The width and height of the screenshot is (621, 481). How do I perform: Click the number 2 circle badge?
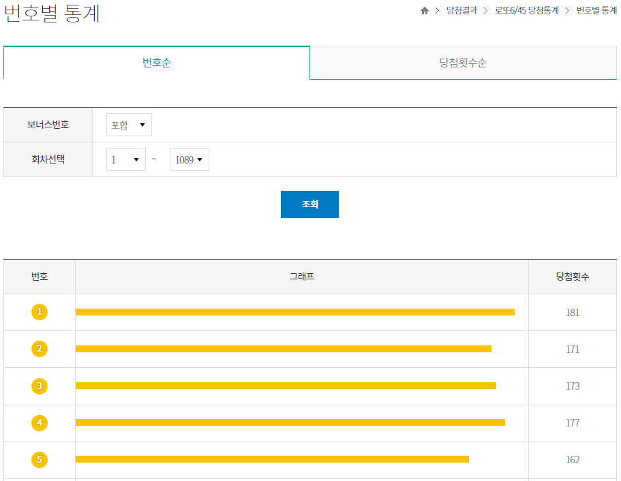pyautogui.click(x=40, y=349)
